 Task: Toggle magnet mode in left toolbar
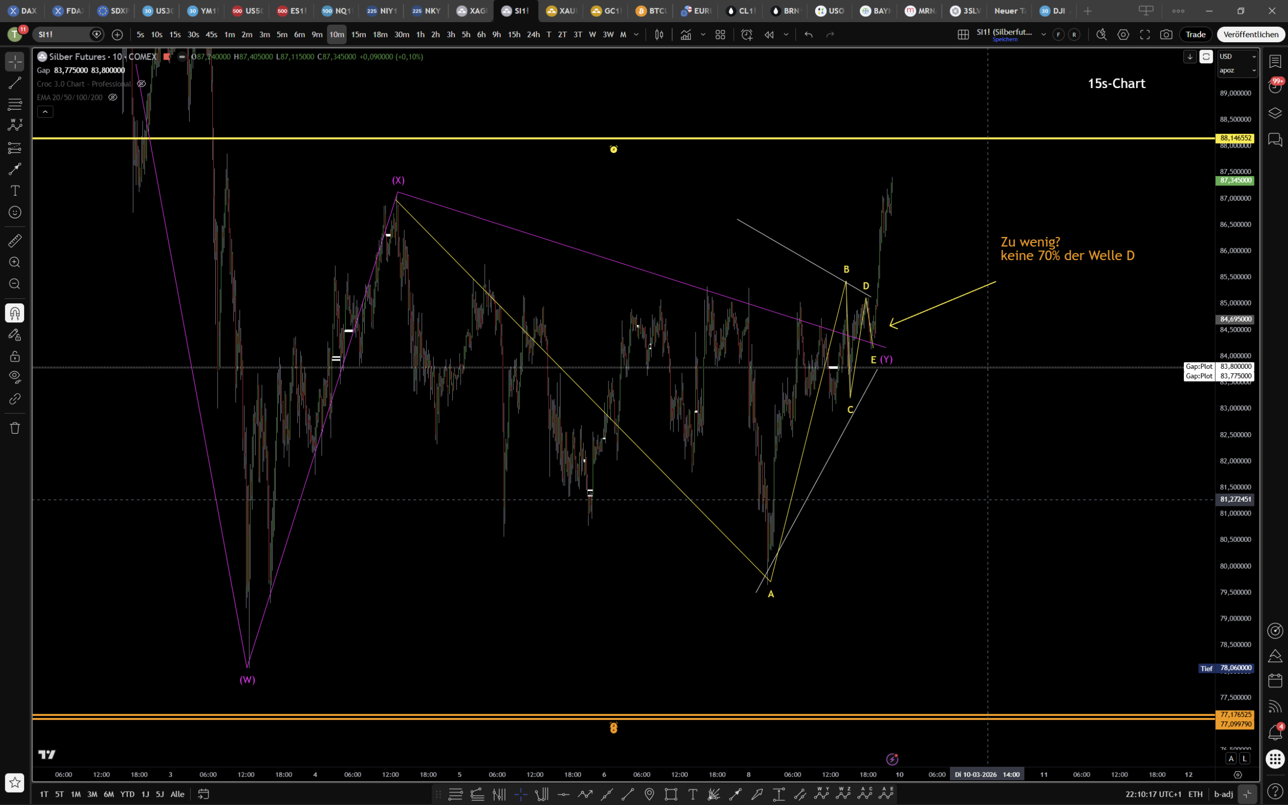tap(15, 313)
